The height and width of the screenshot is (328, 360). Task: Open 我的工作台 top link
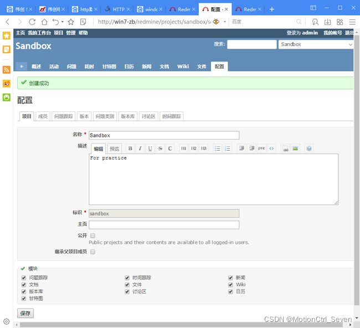[39, 33]
